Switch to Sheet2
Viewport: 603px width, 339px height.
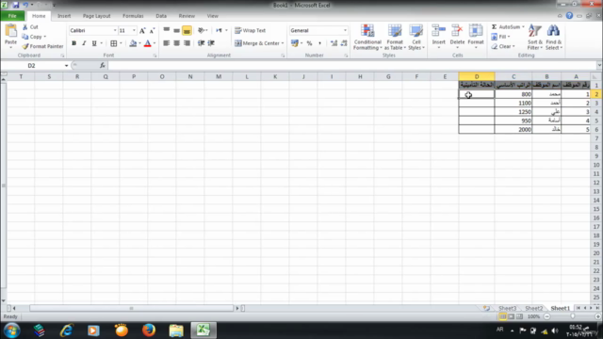click(x=534, y=308)
